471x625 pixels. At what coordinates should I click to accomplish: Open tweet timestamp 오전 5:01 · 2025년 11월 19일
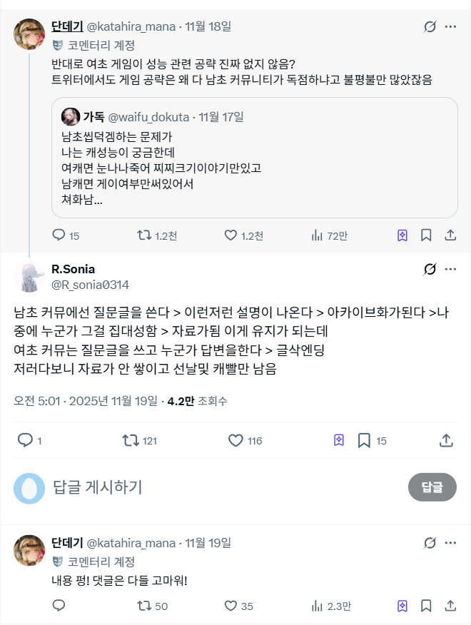(x=86, y=401)
